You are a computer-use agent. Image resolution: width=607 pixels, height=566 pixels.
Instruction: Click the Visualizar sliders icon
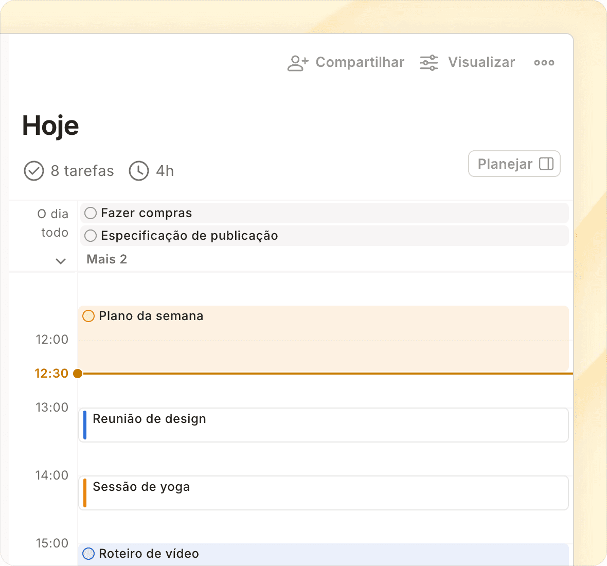[x=429, y=63]
